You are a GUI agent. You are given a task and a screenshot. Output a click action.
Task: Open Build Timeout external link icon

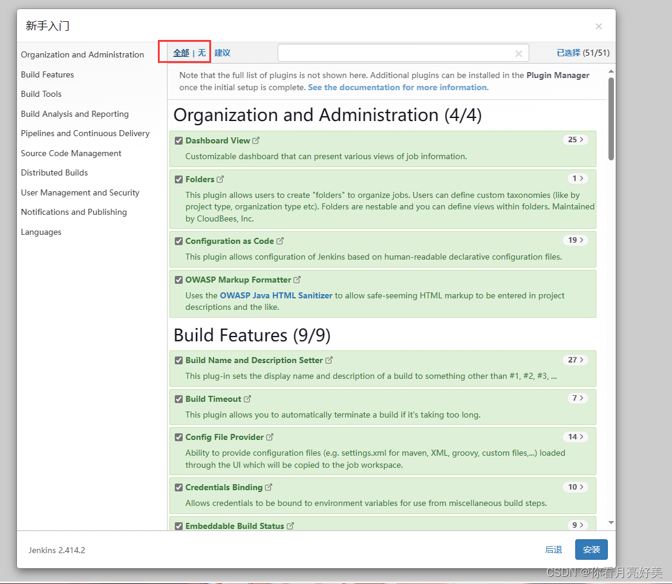pyautogui.click(x=247, y=399)
